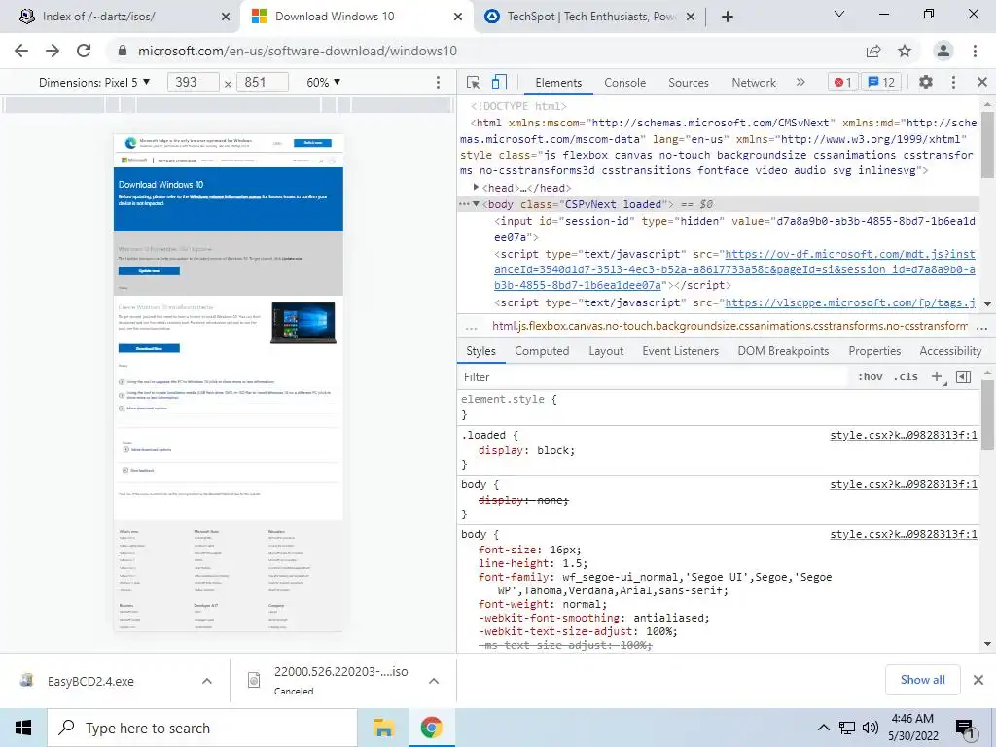Click the share page icon in address bar
Screen dimensions: 996x747
point(873,51)
